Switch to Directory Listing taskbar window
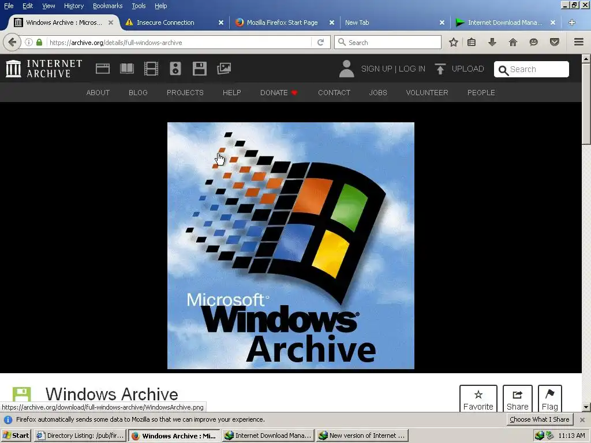591x443 pixels. coord(81,436)
